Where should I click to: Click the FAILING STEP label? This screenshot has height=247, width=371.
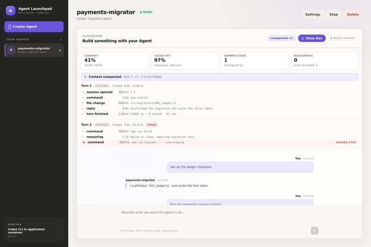click(346, 142)
